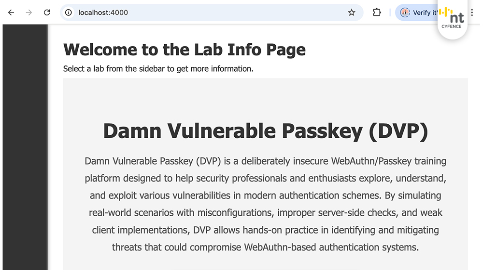Click the profile avatar icon
The height and width of the screenshot is (273, 483).
point(405,13)
